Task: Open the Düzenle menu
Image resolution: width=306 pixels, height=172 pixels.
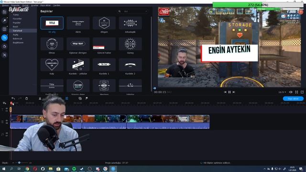Action: pos(15,5)
